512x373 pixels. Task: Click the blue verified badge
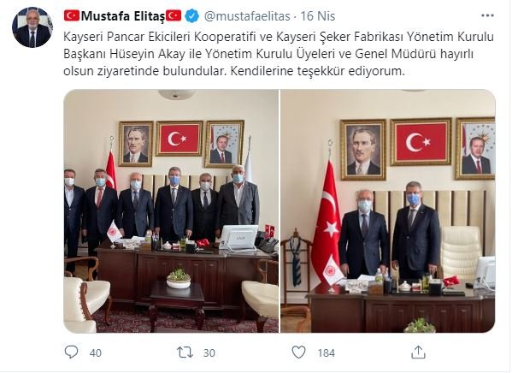(192, 16)
